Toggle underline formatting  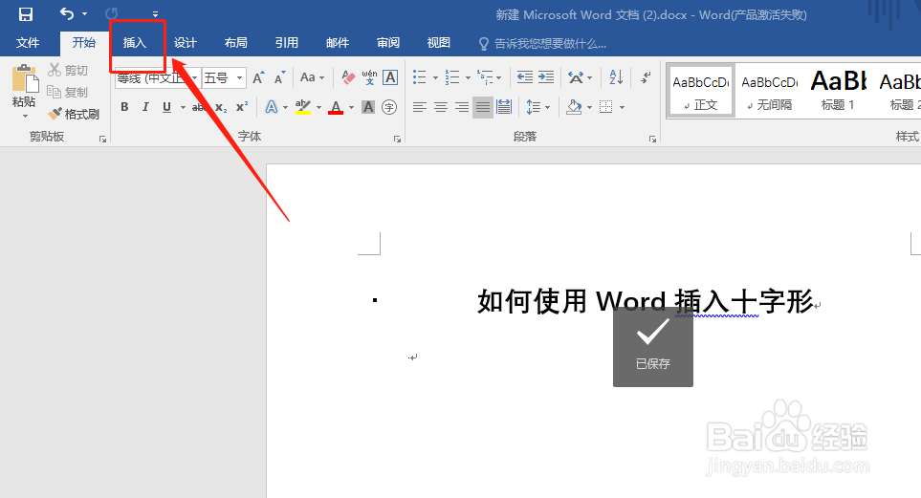pos(166,107)
